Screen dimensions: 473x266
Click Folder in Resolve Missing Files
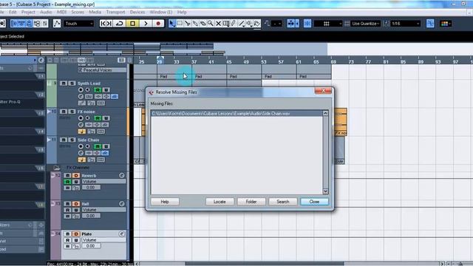tap(251, 202)
